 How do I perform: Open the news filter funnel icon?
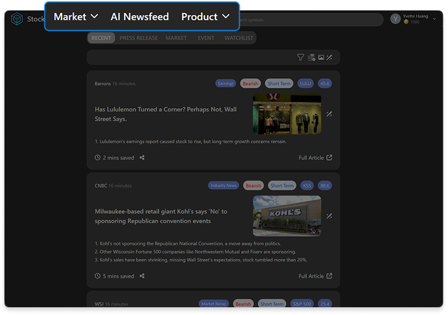click(x=300, y=57)
